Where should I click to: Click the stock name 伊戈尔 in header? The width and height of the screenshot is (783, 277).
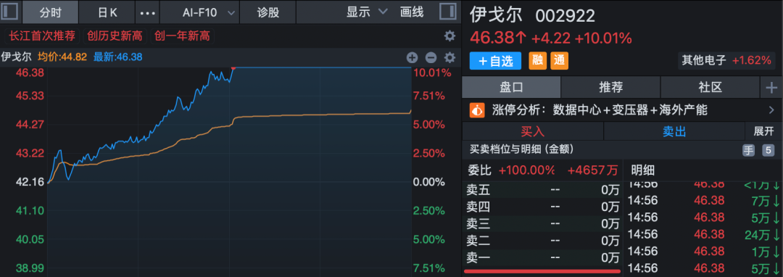[496, 15]
